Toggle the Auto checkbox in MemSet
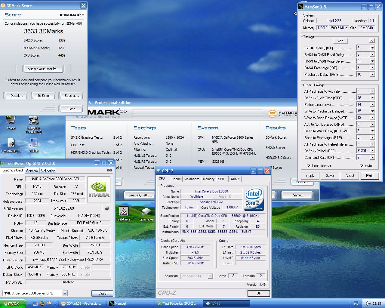 point(361,166)
